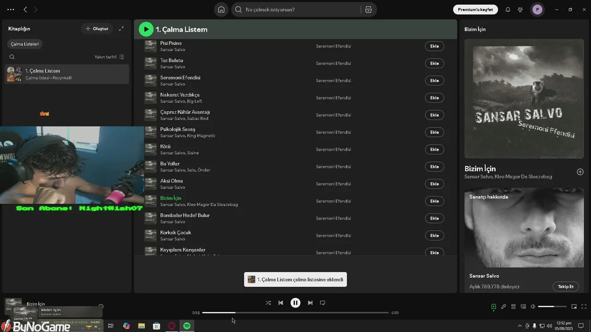Select the Bombalar Hedef Bulur track title
The height and width of the screenshot is (332, 591).
[185, 215]
